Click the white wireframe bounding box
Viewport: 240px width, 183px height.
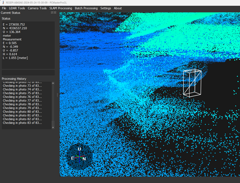(192, 83)
